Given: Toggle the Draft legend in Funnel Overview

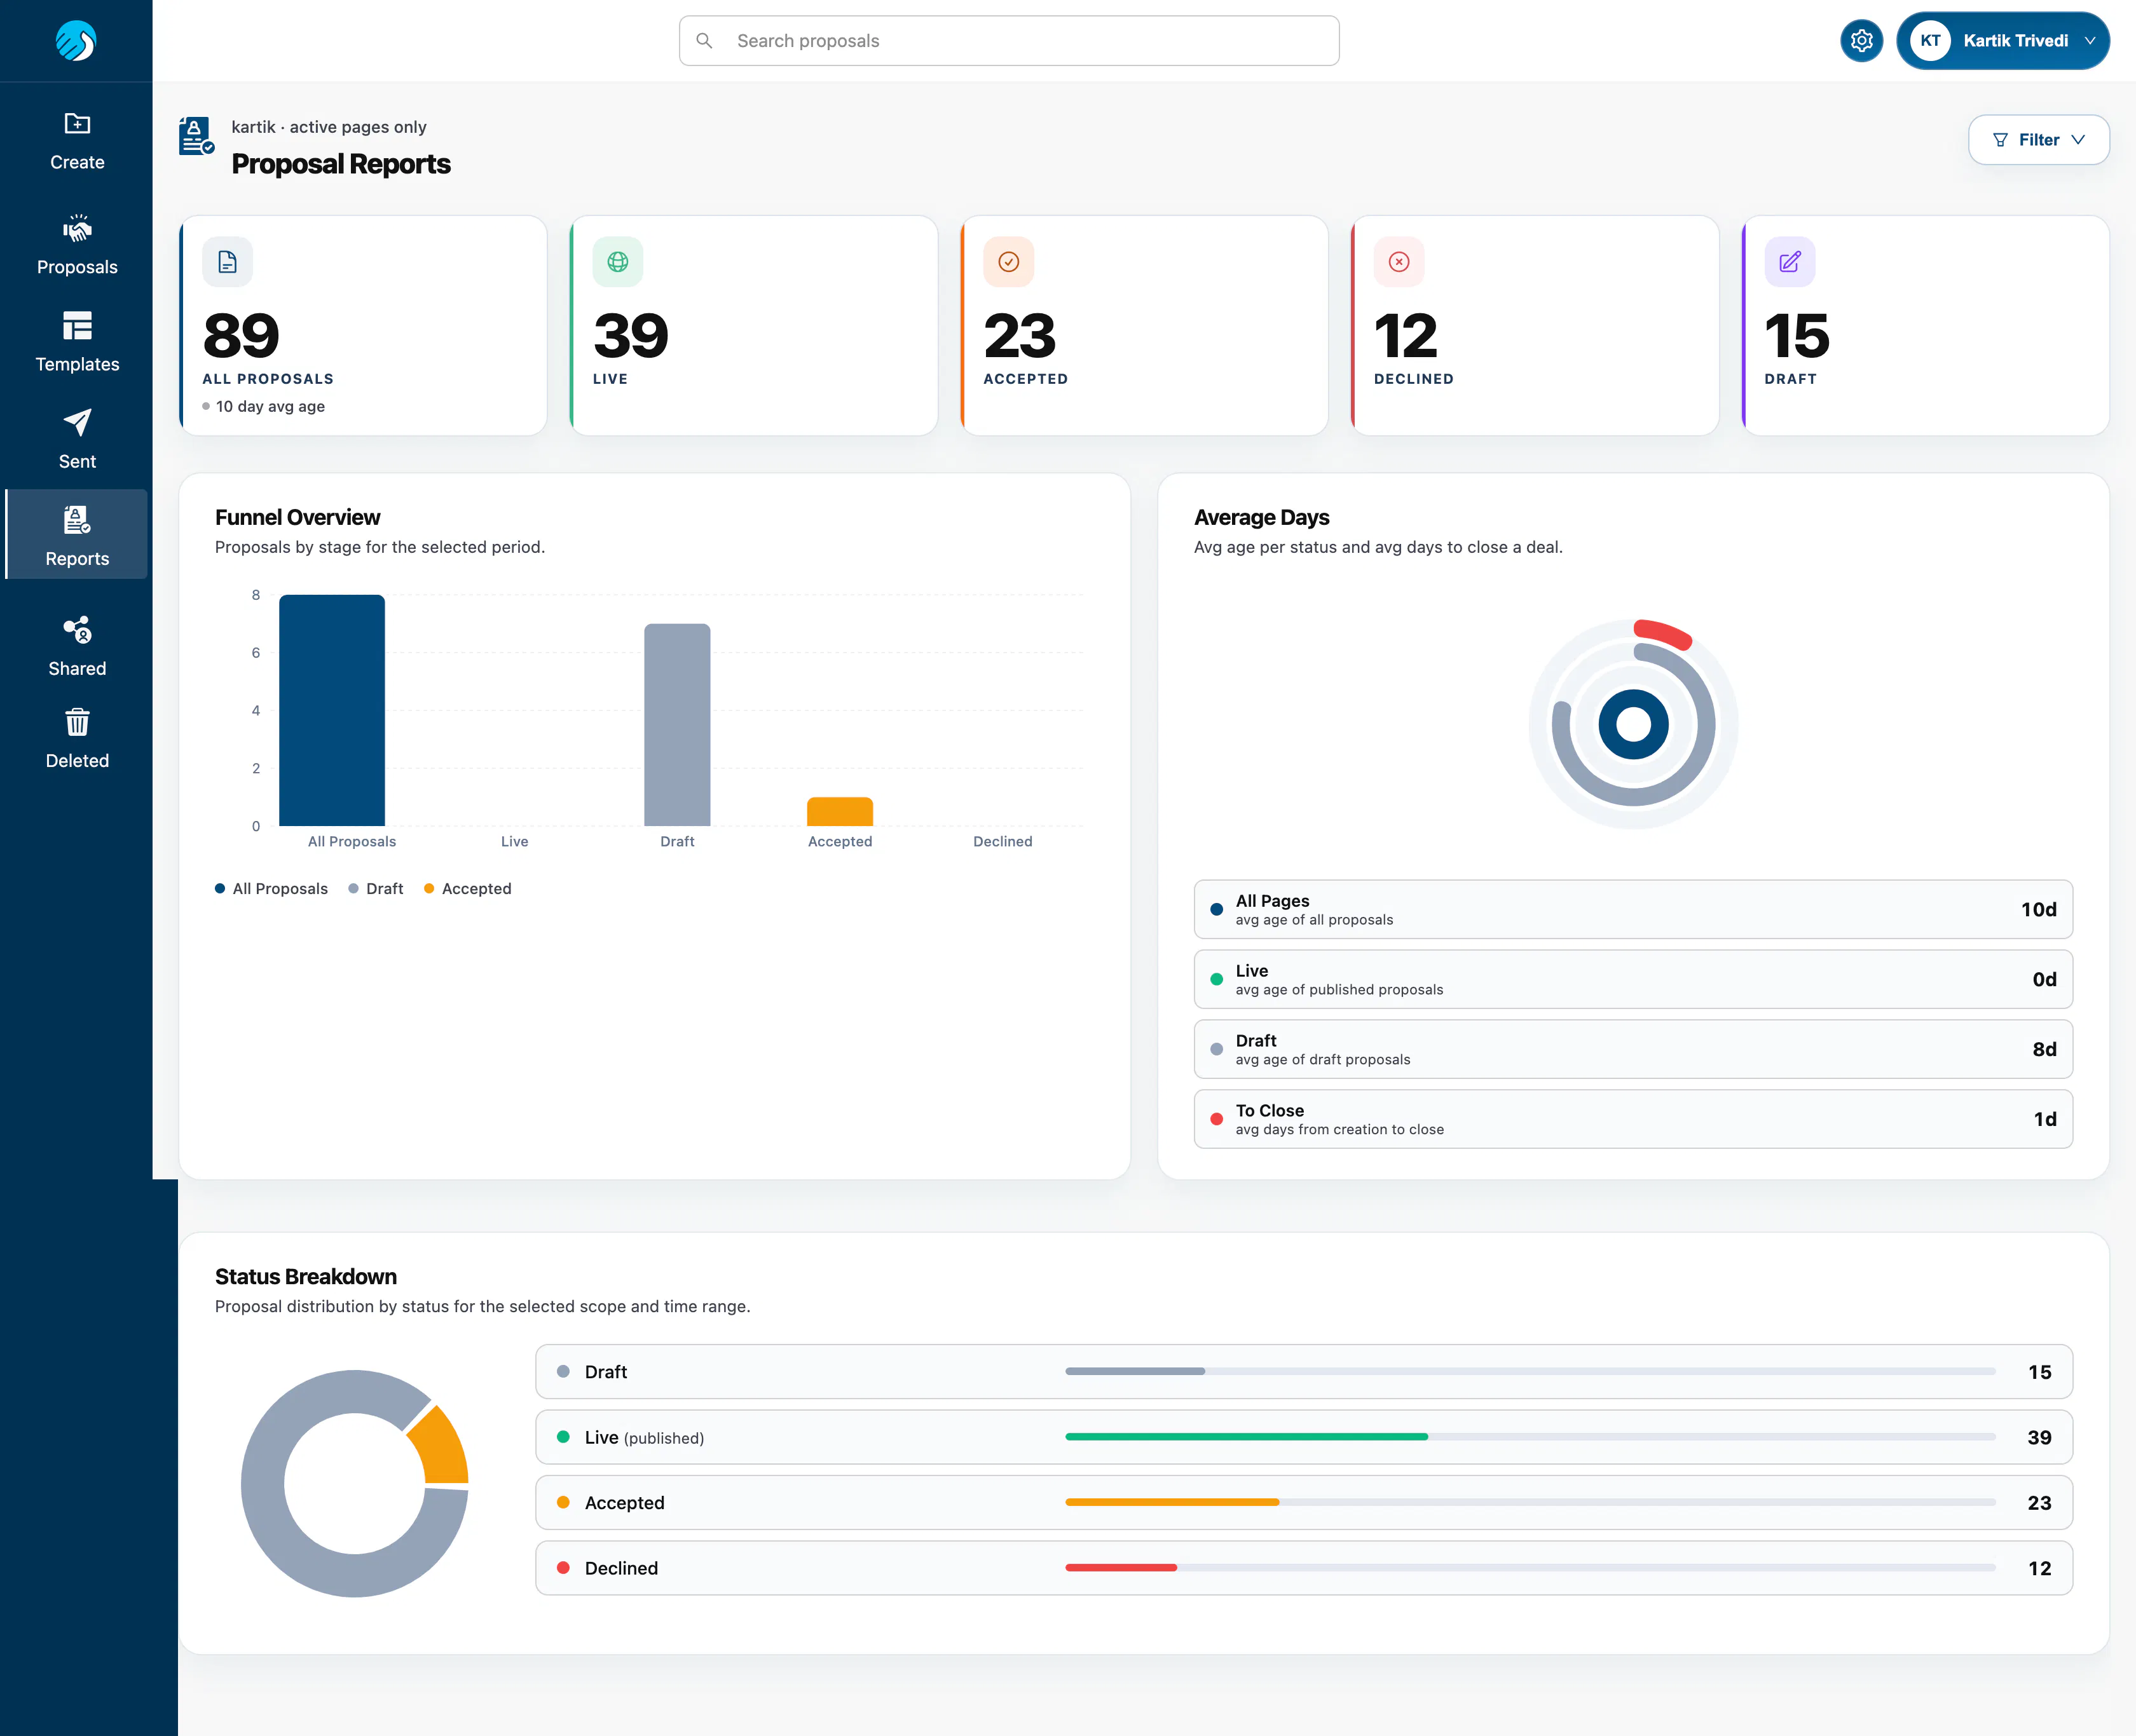Looking at the screenshot, I should 376,888.
